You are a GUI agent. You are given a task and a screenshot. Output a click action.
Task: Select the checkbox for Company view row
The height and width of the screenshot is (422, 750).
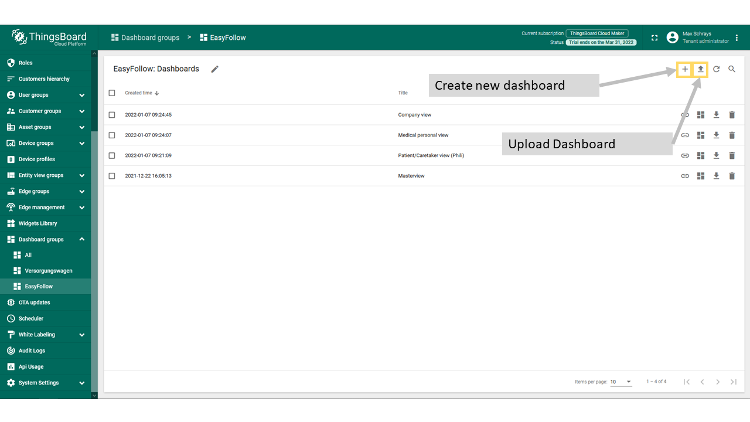click(112, 114)
